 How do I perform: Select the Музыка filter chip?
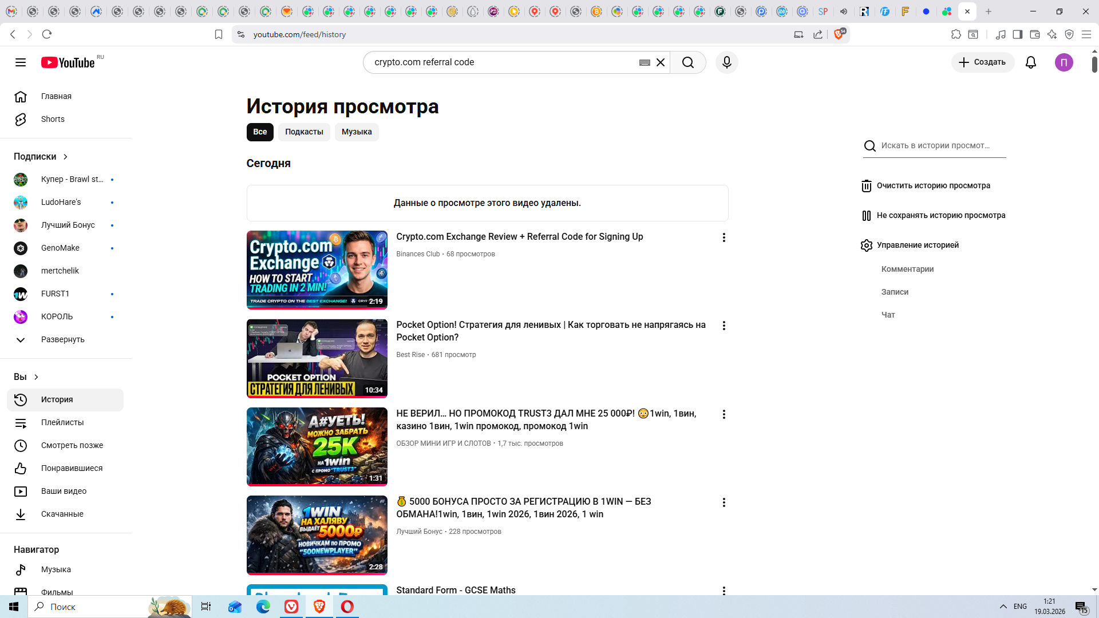click(x=356, y=132)
